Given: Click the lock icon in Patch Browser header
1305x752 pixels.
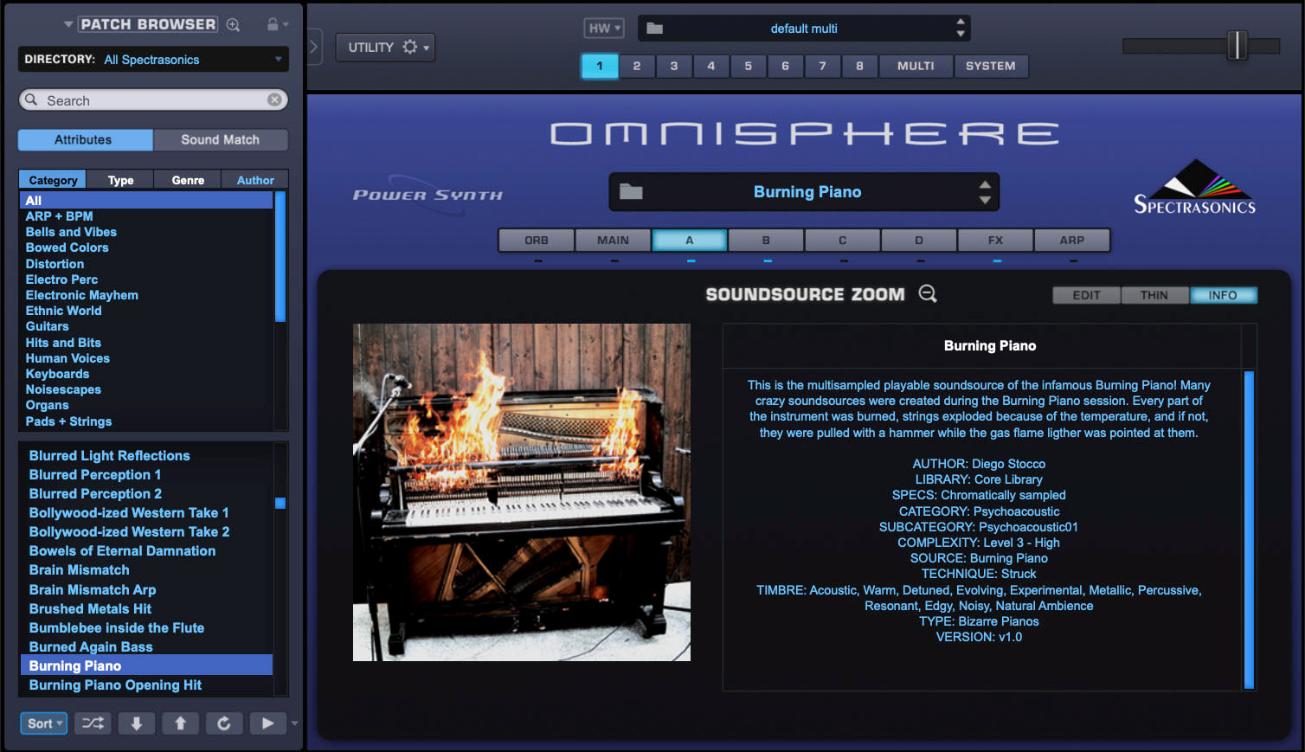Looking at the screenshot, I should tap(273, 24).
